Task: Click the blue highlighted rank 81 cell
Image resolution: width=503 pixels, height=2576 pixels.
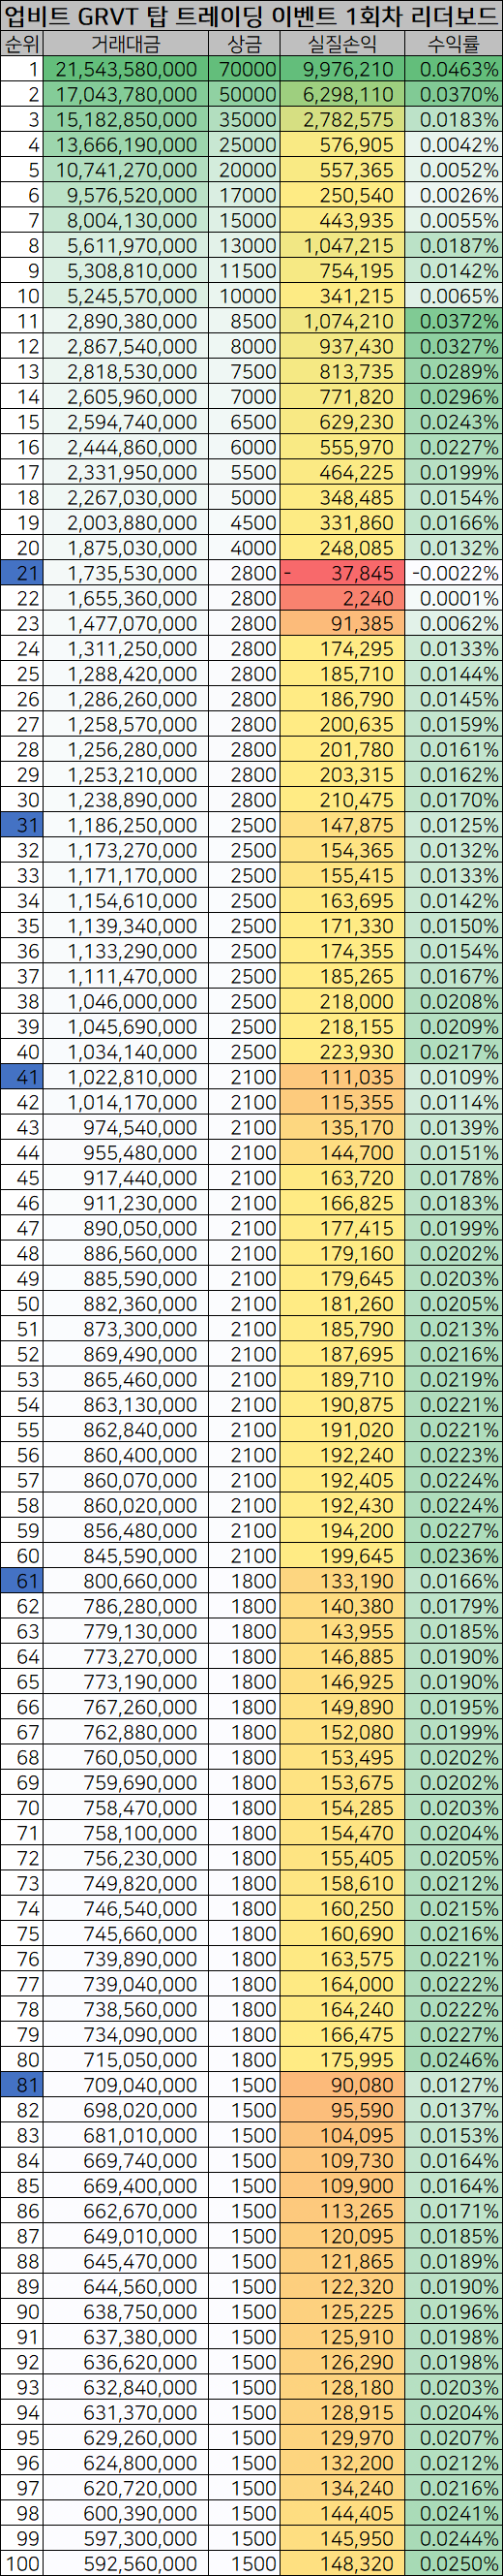Action: [21, 2085]
